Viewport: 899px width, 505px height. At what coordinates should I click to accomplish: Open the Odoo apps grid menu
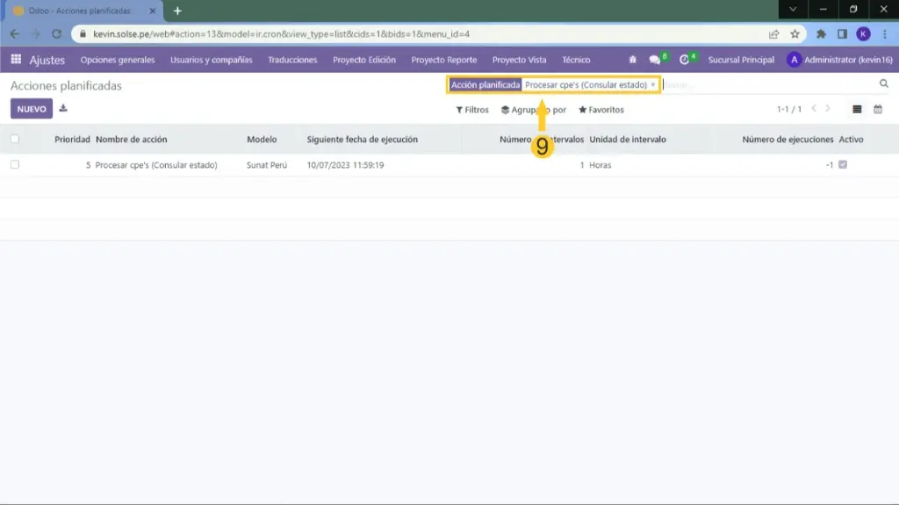16,60
